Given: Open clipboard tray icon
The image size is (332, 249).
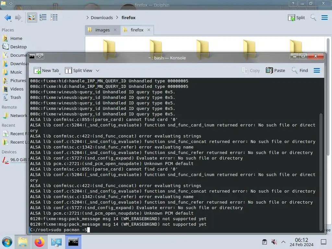Looking at the screenshot, I should coord(265,242).
